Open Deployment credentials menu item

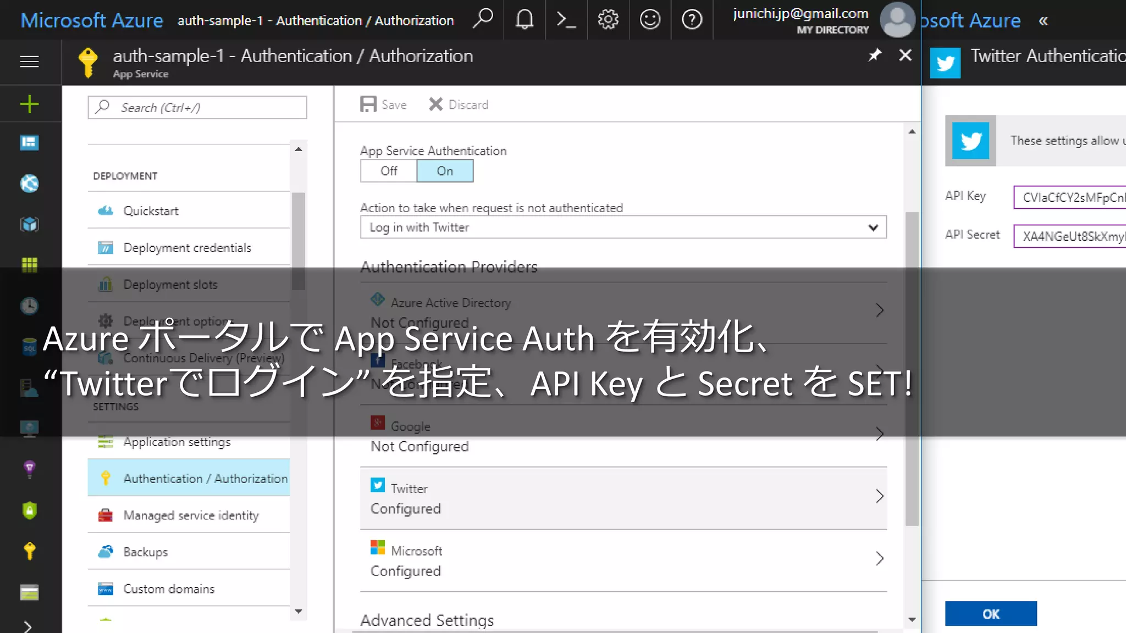point(189,247)
